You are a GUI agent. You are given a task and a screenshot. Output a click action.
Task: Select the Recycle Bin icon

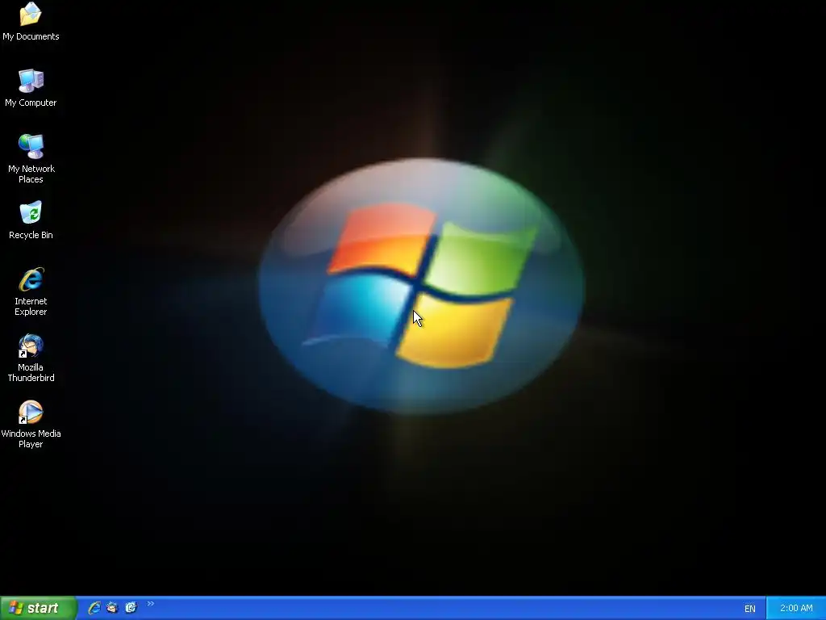[31, 220]
